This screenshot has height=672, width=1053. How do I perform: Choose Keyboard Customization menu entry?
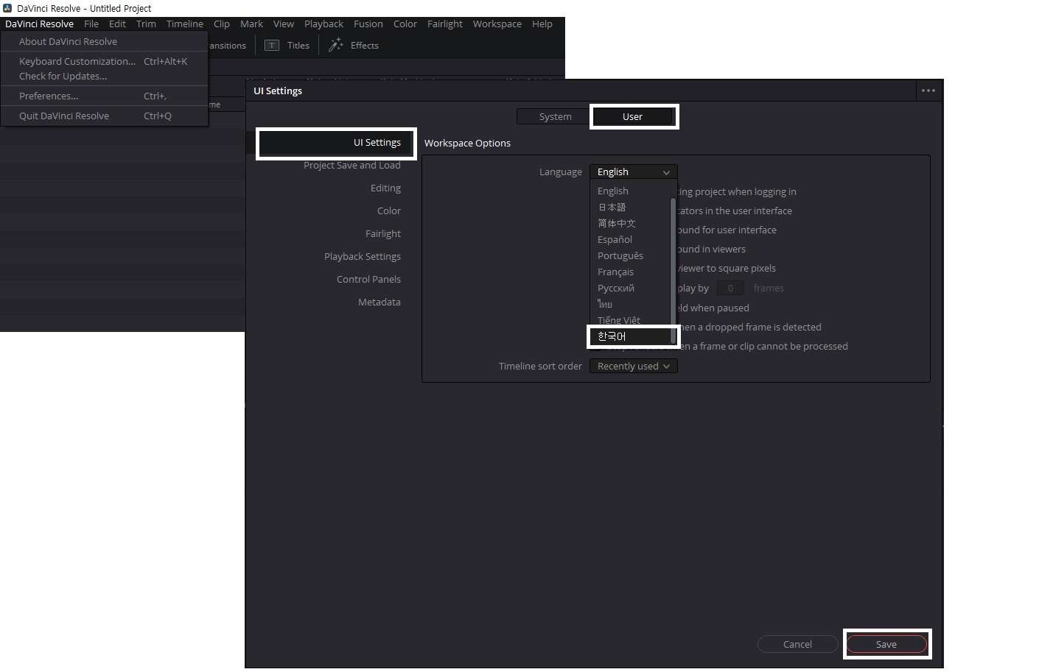(104, 61)
